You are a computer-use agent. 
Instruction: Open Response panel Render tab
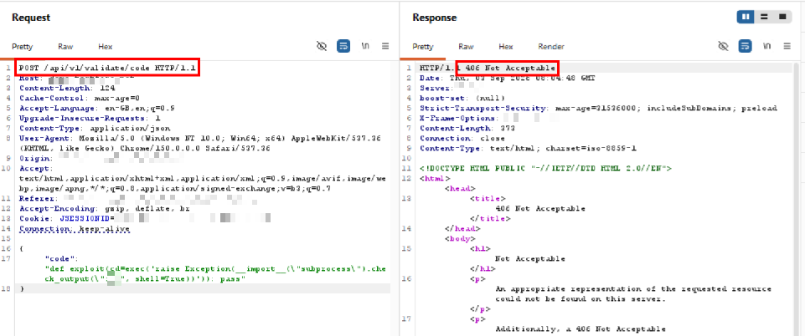551,47
